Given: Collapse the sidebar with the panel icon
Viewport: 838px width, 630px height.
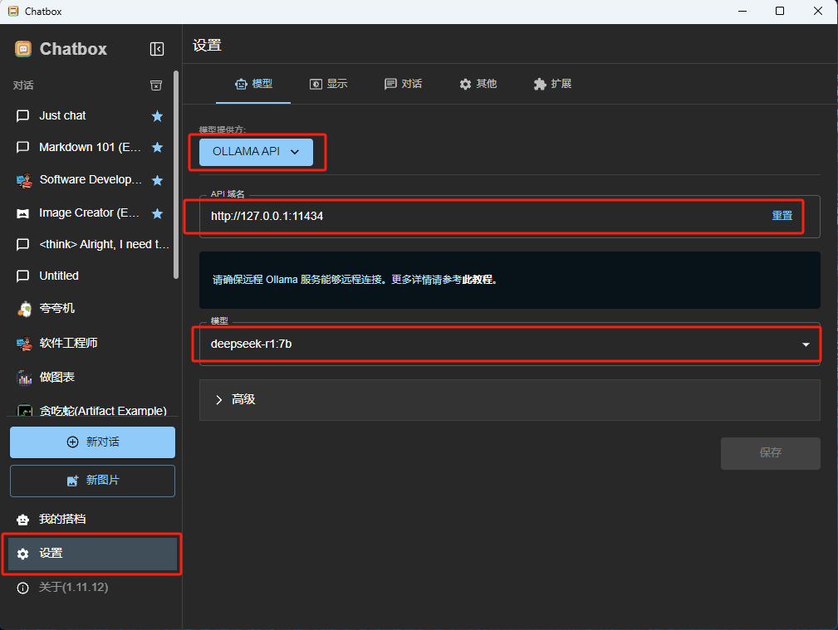Looking at the screenshot, I should point(157,49).
